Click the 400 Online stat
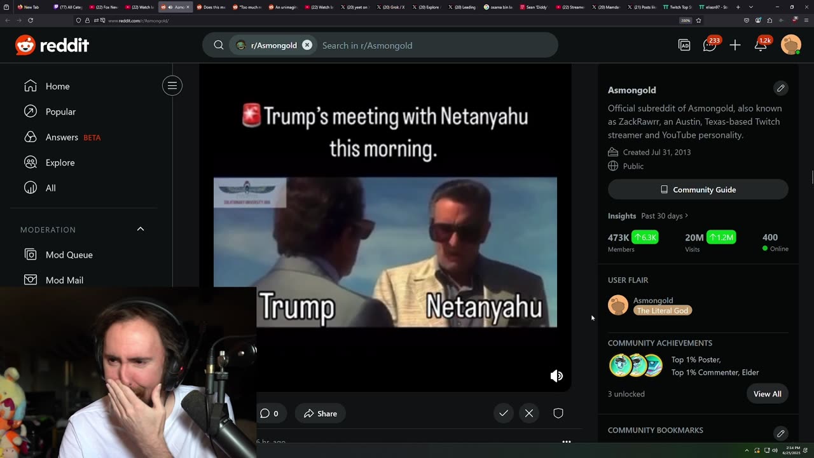The height and width of the screenshot is (458, 814). click(775, 242)
